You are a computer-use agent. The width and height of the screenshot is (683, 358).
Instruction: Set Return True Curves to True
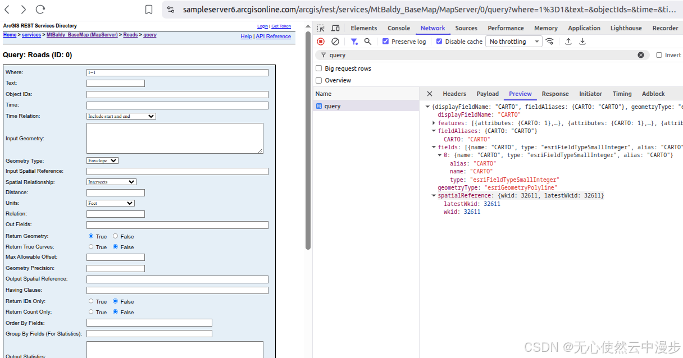[x=91, y=247]
